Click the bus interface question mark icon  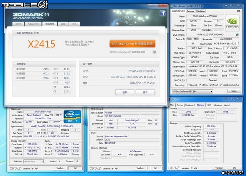(239, 44)
